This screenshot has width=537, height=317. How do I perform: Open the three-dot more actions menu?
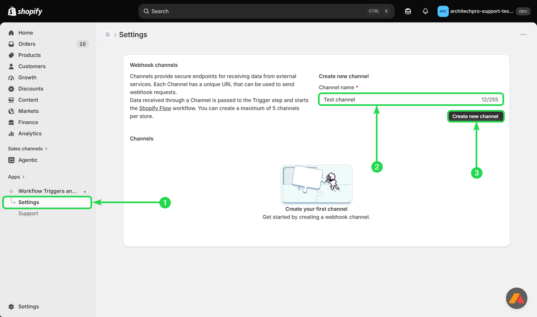point(524,34)
